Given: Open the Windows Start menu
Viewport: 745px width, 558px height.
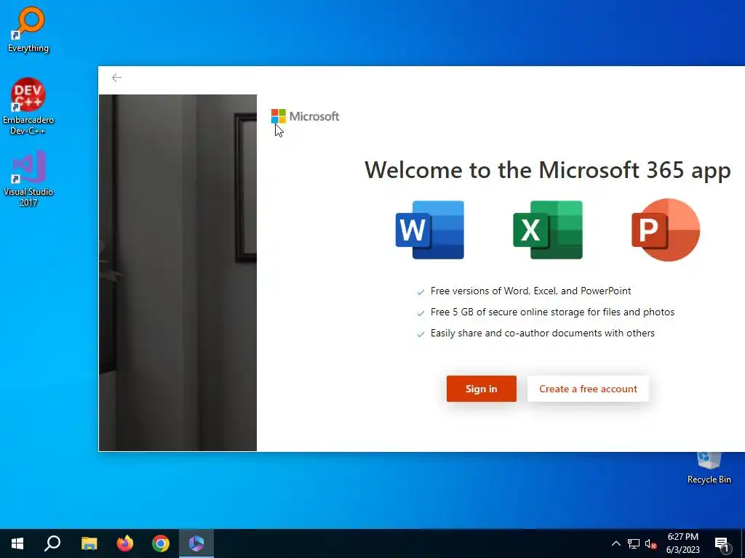Looking at the screenshot, I should click(x=17, y=543).
